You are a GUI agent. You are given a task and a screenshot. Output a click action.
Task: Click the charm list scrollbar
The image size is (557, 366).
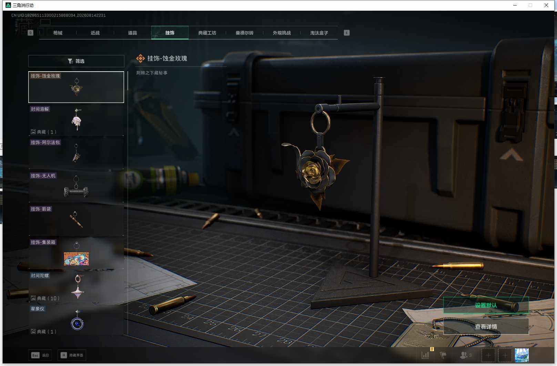[128, 81]
